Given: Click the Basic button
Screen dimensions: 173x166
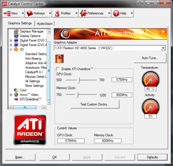Looking at the screenshot, I should click(x=20, y=157).
